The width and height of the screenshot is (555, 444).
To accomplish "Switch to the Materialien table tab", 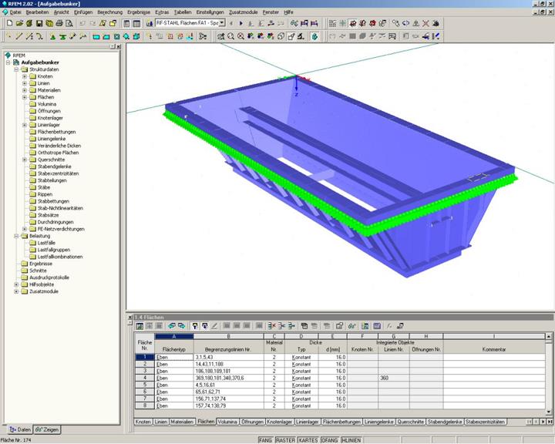I will point(182,422).
